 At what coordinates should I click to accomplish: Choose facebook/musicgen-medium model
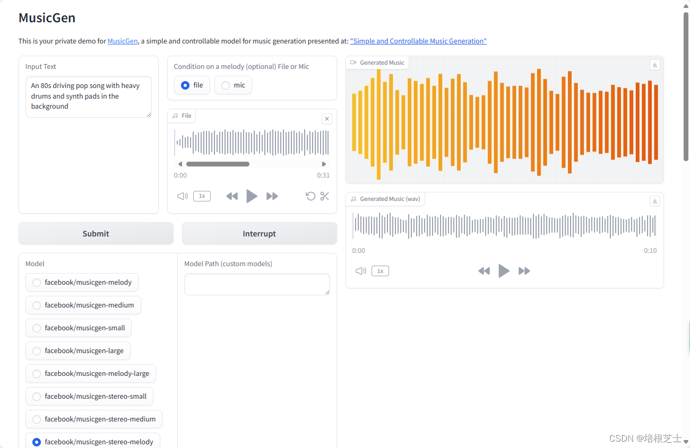tap(83, 305)
